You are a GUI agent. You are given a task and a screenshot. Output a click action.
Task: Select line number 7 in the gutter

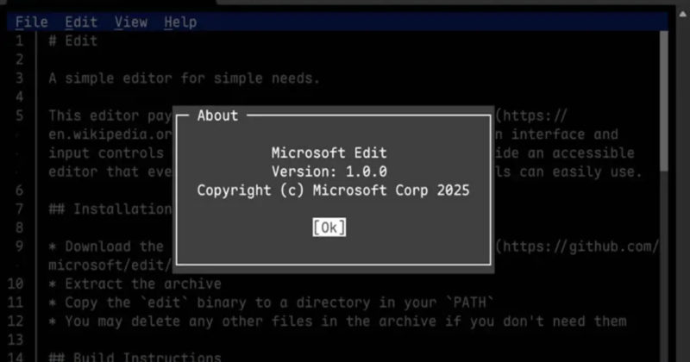[19, 209]
